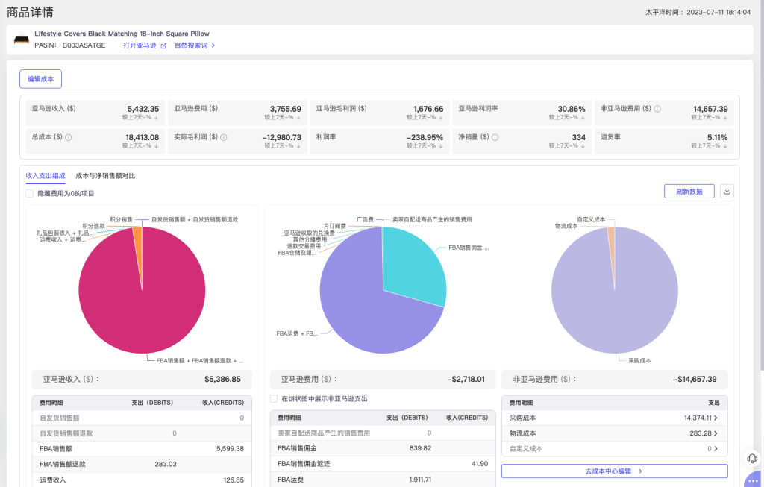Click the 物流成本 pie chart label
The height and width of the screenshot is (487, 764).
(x=566, y=226)
